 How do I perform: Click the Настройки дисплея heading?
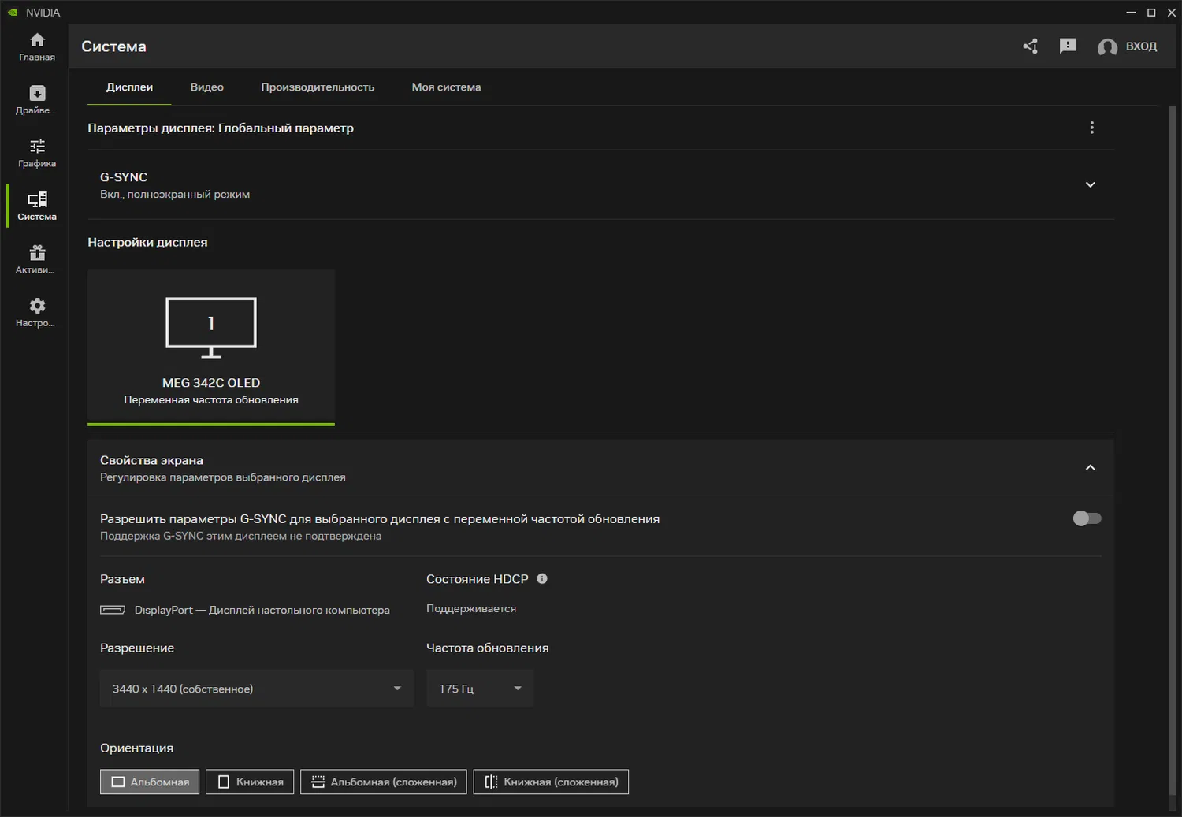click(x=147, y=242)
